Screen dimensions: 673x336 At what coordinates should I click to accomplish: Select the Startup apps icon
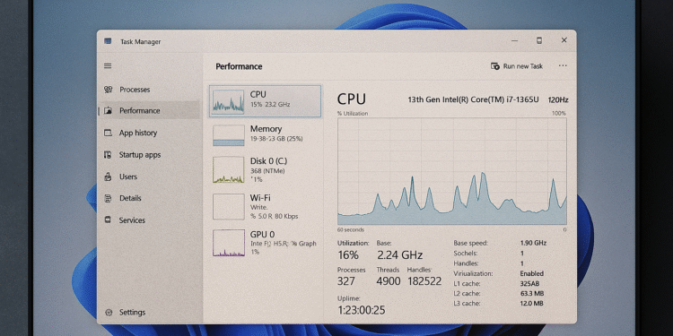pos(109,155)
